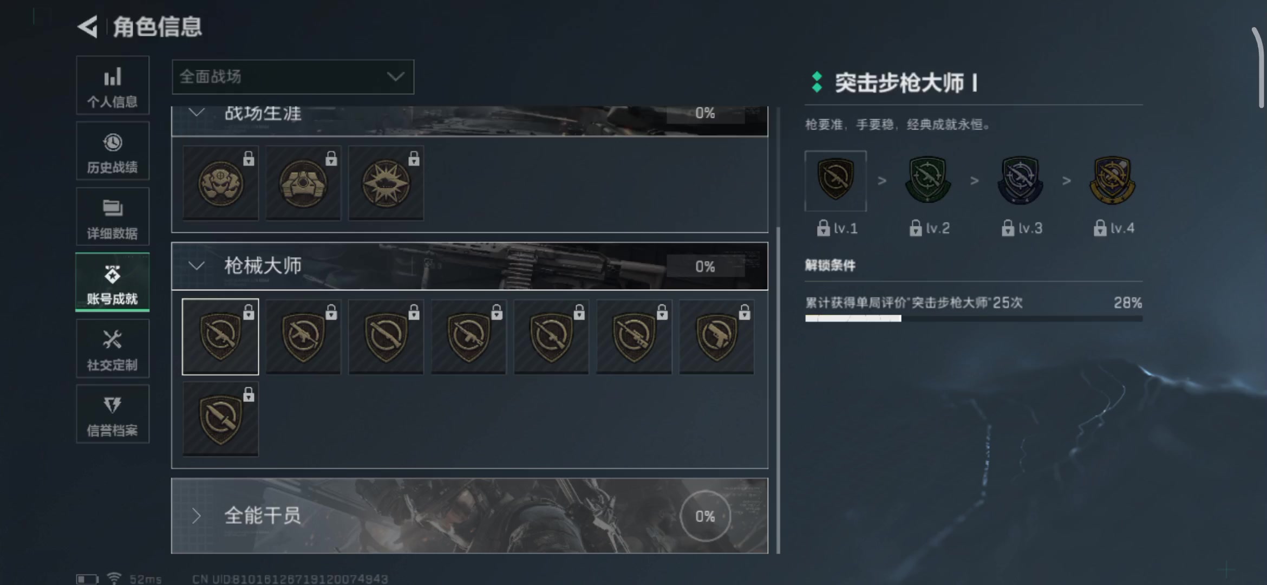Screen dimensions: 1267x585
Task: Select the tank badge under 战场生涯
Action: point(303,183)
